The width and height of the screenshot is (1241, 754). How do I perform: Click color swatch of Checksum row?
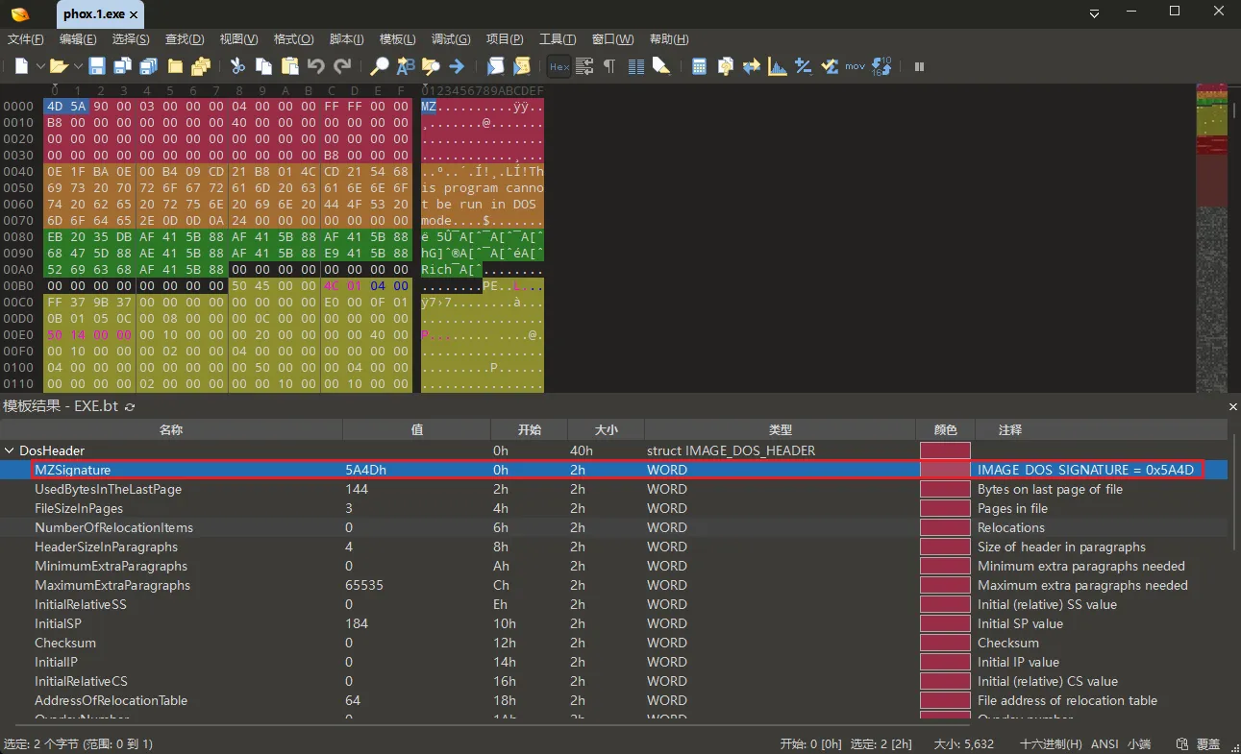tap(945, 643)
